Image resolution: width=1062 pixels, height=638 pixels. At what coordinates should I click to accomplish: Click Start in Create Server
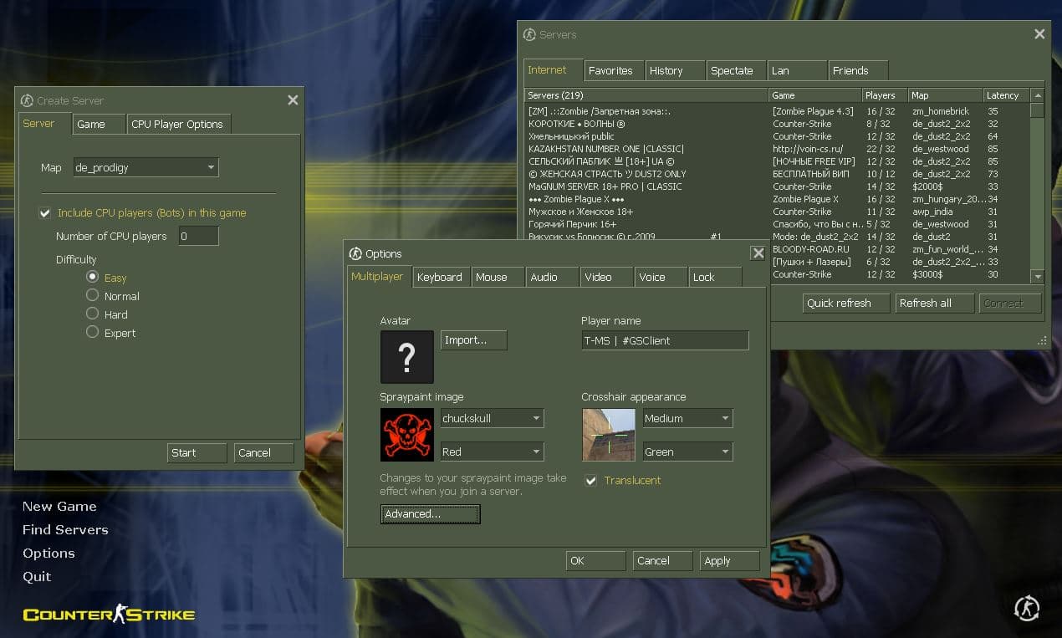tap(197, 452)
